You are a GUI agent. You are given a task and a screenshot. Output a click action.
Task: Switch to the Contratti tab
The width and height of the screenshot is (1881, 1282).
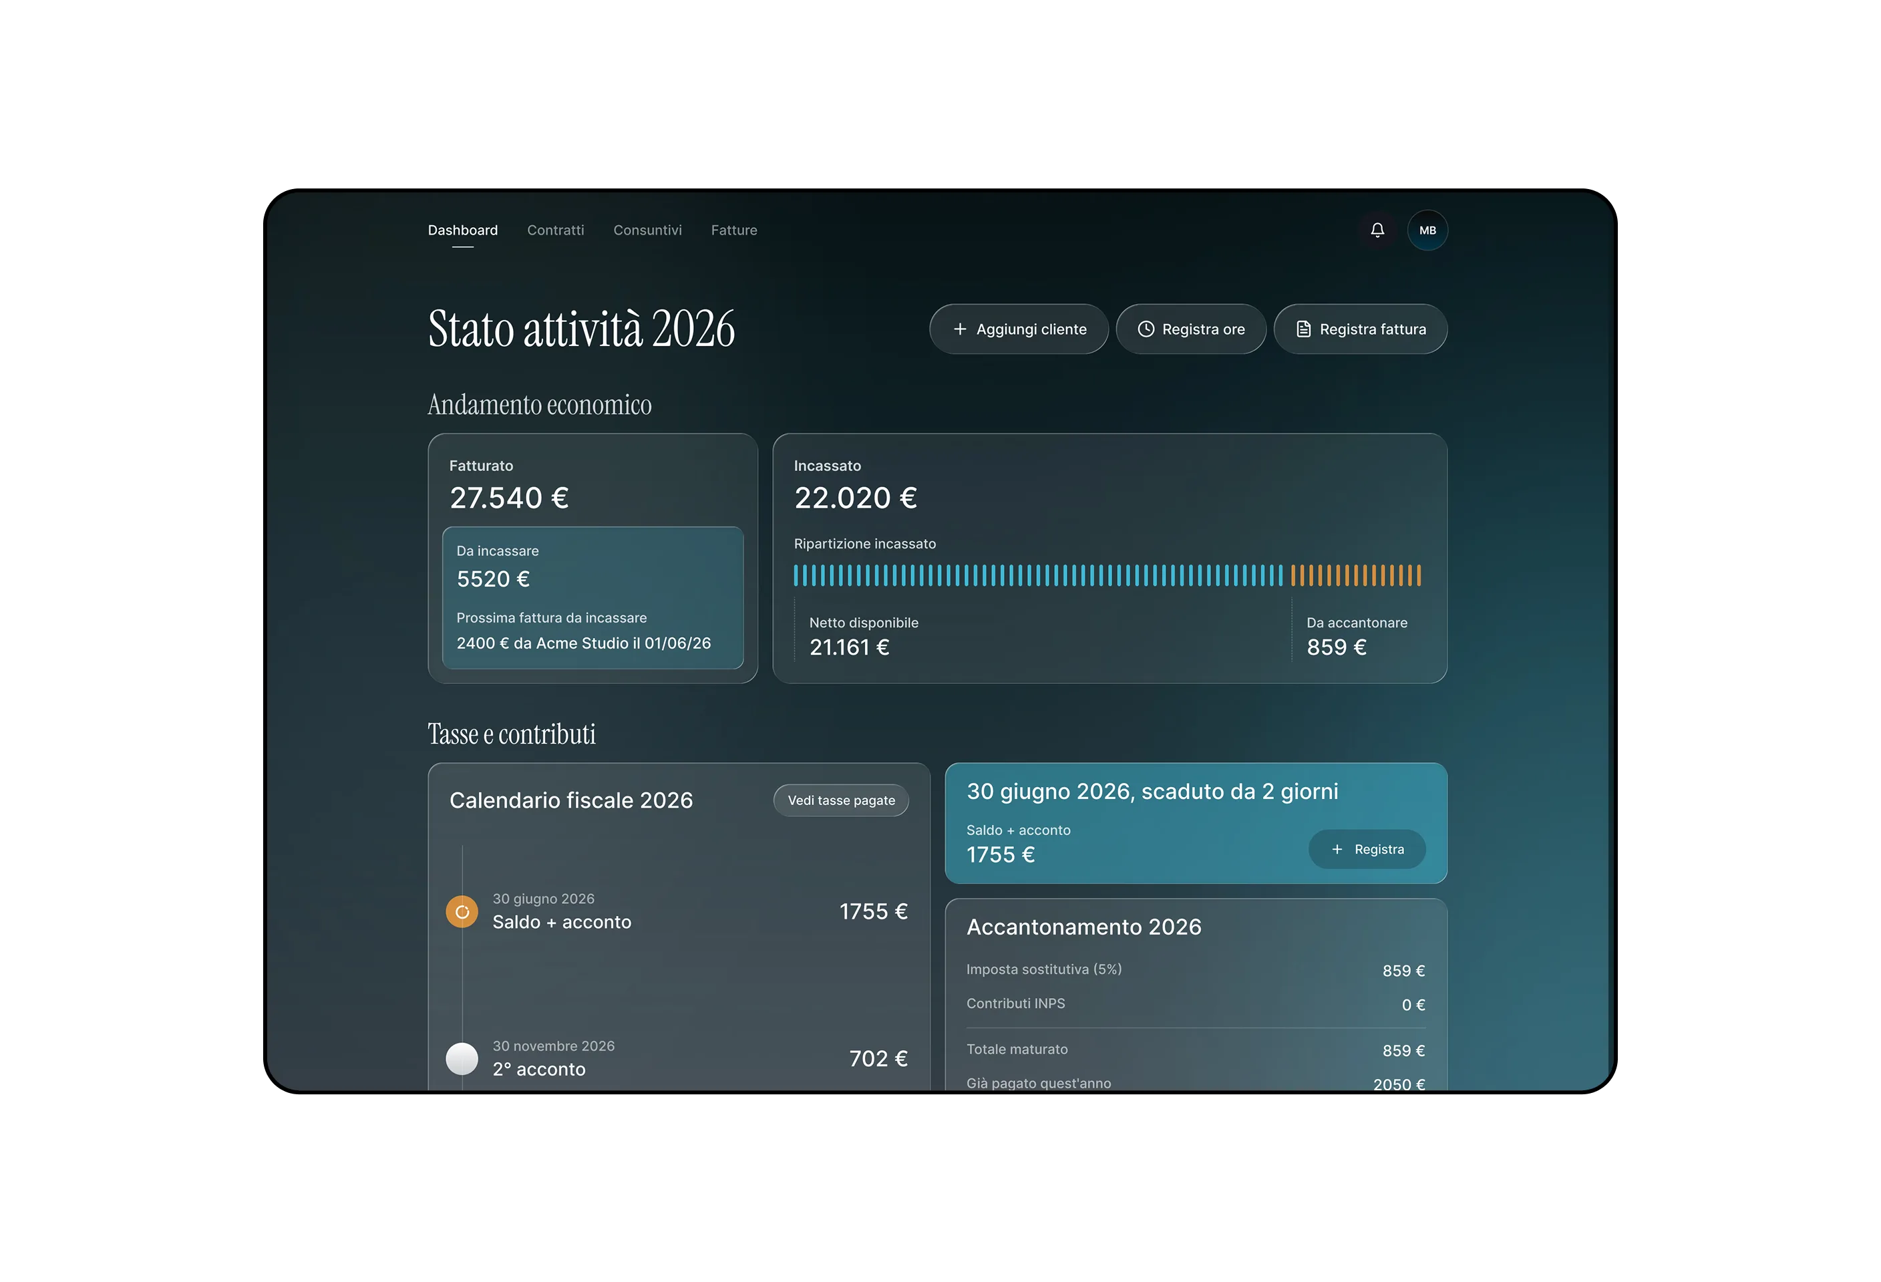click(x=555, y=230)
